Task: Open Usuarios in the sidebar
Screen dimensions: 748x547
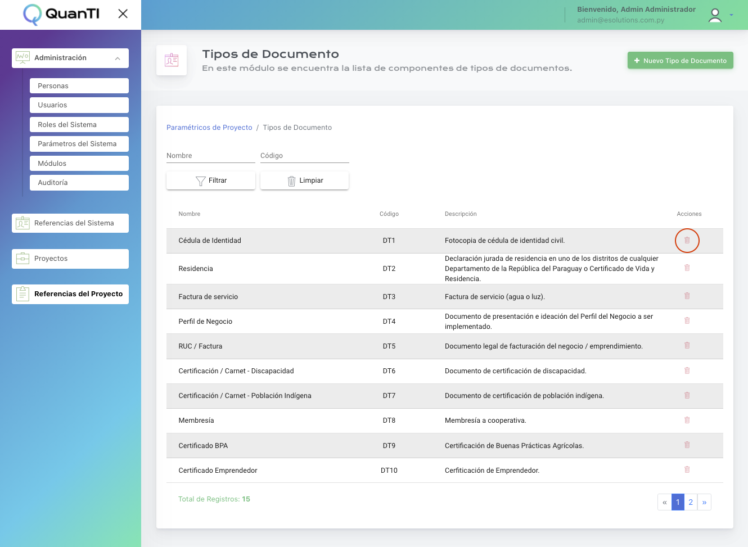Action: [79, 105]
